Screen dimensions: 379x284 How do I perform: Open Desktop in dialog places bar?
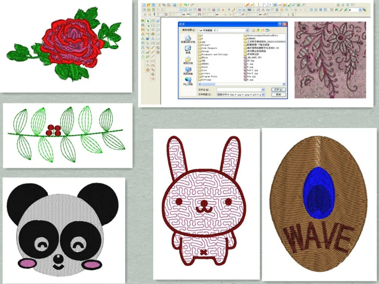188,50
